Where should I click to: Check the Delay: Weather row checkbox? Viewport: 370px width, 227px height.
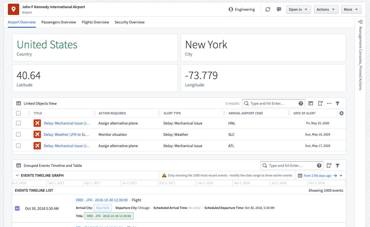(x=18, y=134)
